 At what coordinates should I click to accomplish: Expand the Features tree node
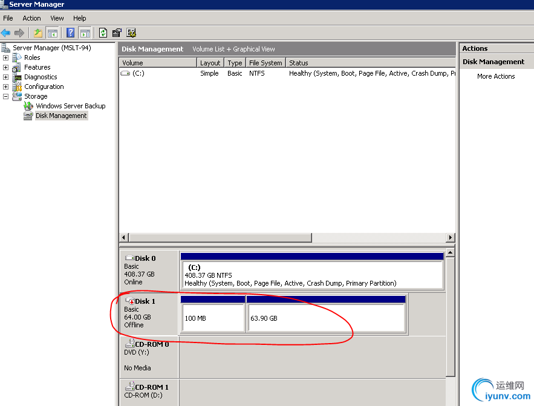click(6, 67)
